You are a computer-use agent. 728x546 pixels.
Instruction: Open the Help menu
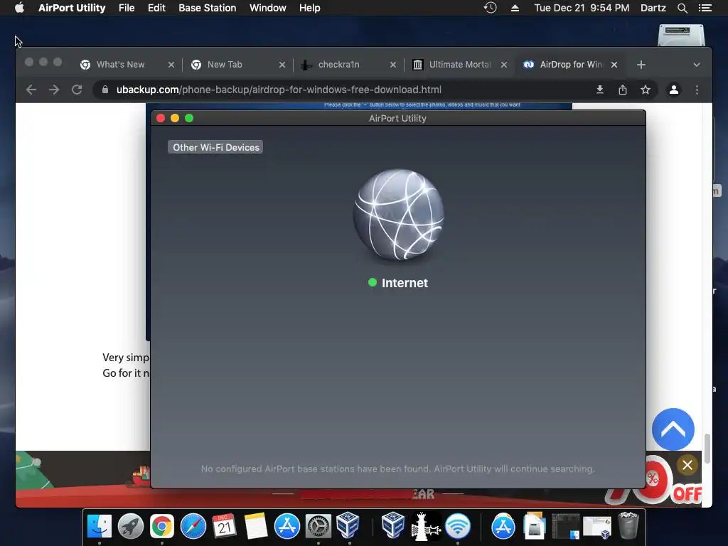tap(310, 8)
